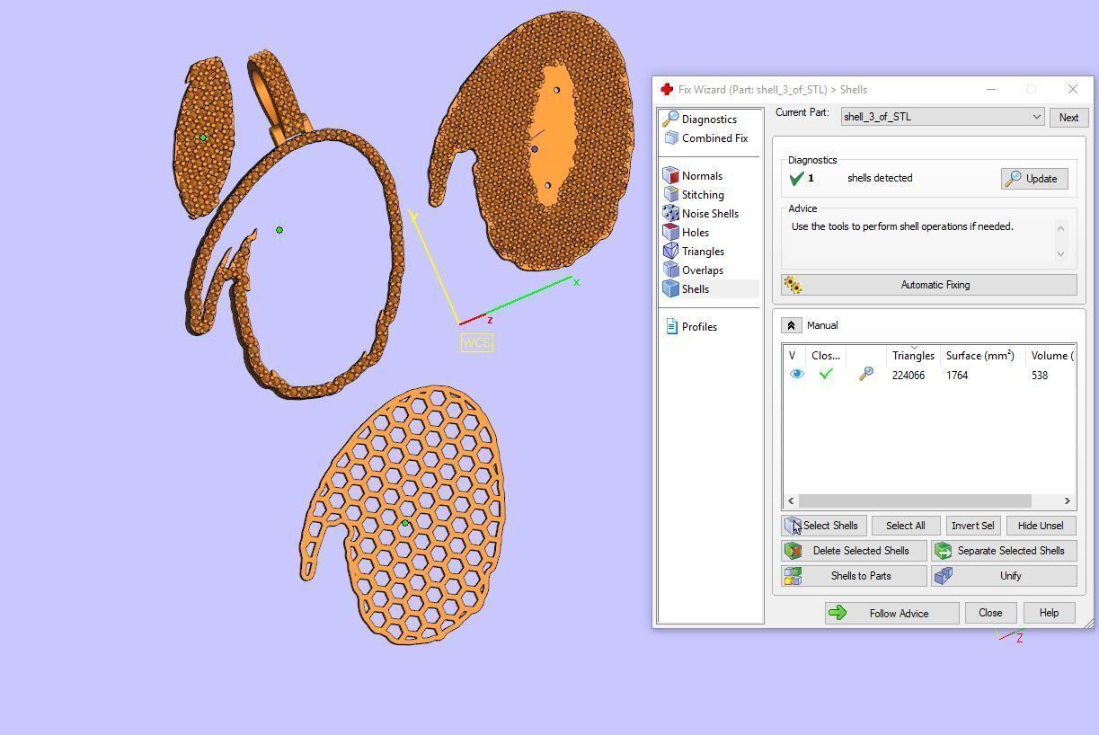Open the Diagnostics page in Fix Wizard

pyautogui.click(x=709, y=120)
